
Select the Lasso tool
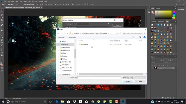(x=2, y=15)
